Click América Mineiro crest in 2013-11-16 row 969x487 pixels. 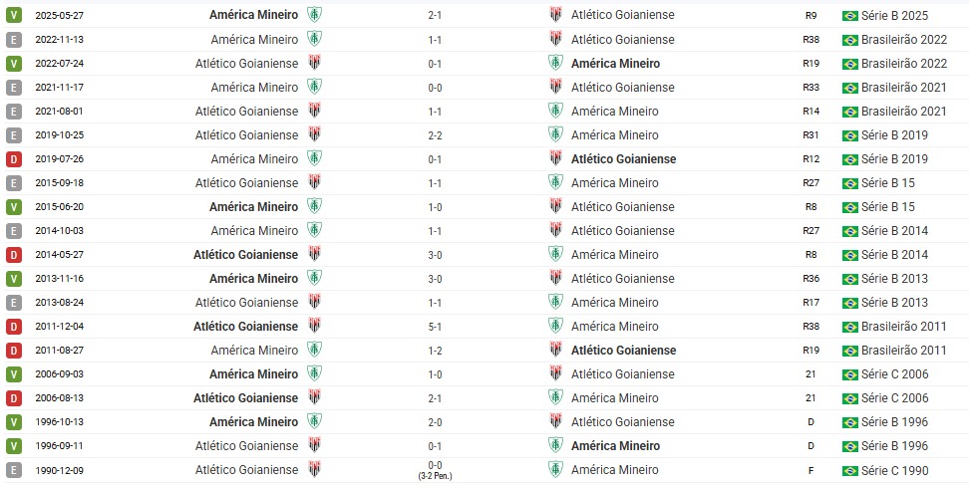click(x=315, y=278)
